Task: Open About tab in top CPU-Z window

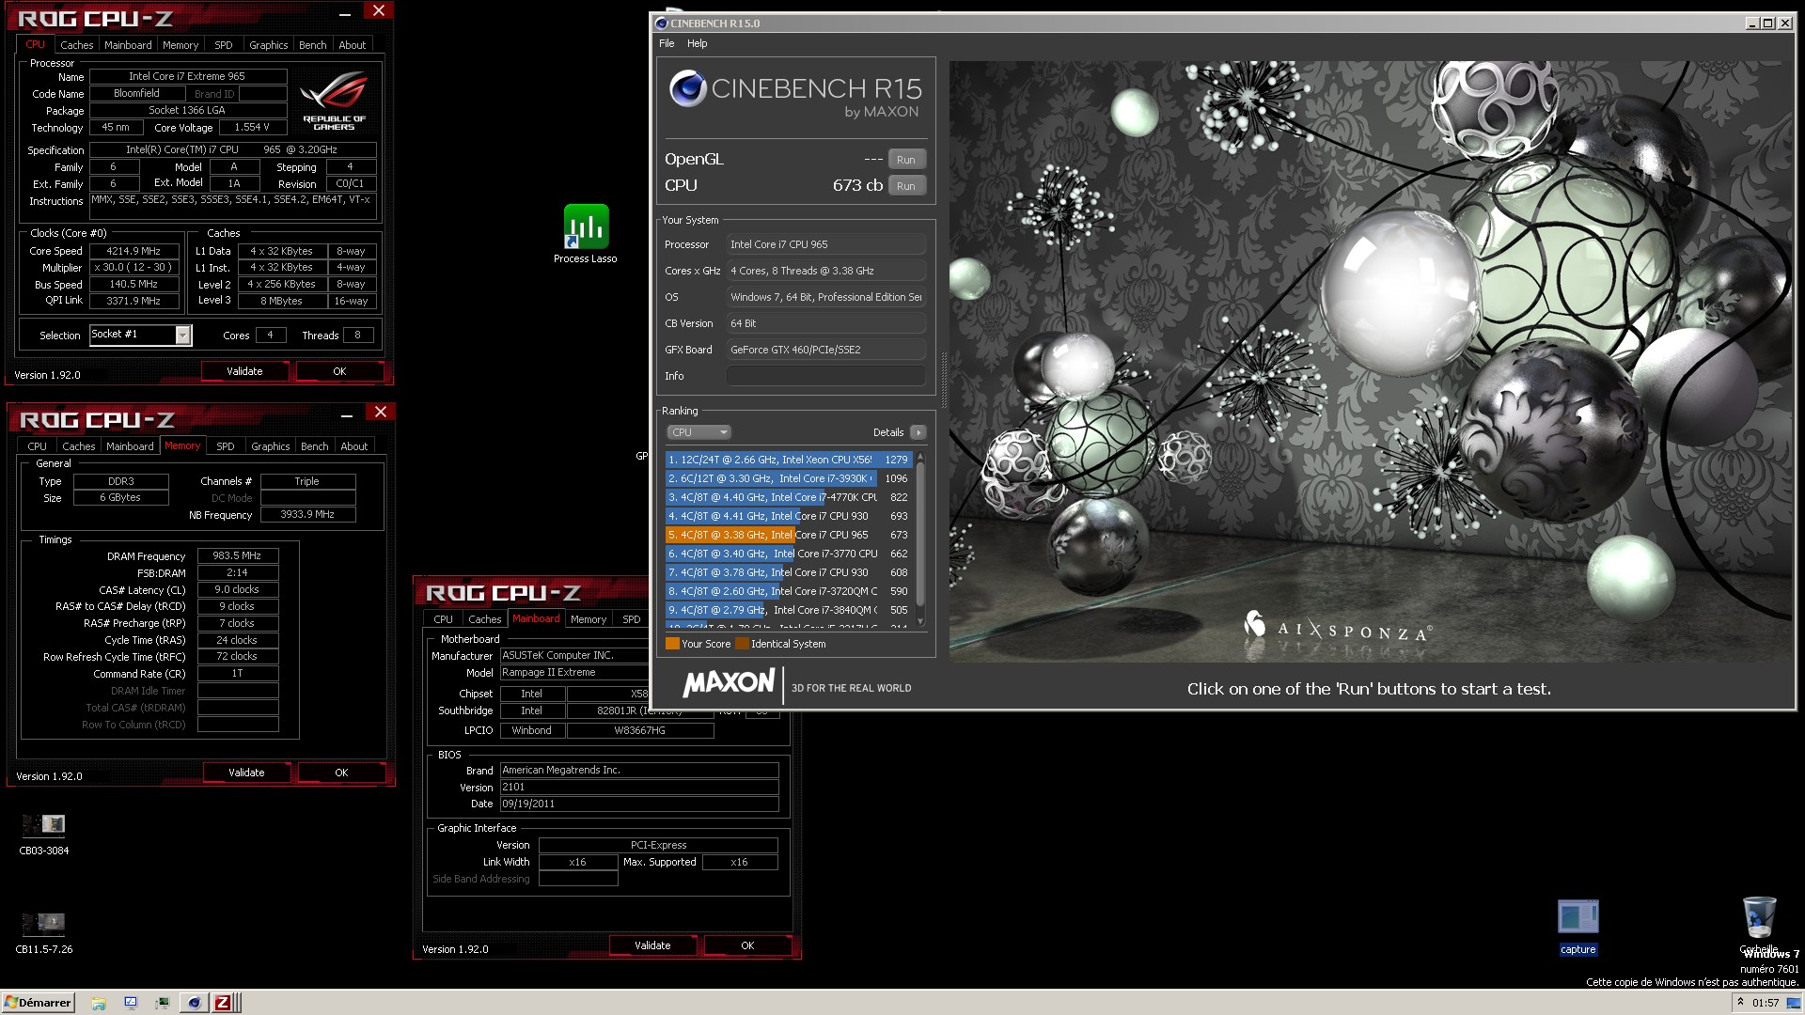Action: tap(353, 45)
